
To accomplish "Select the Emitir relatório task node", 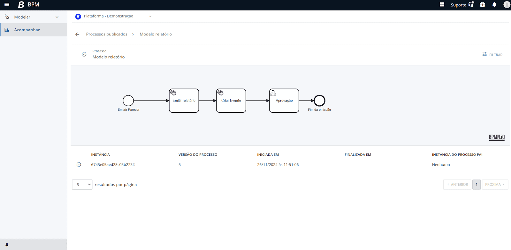I will point(184,101).
